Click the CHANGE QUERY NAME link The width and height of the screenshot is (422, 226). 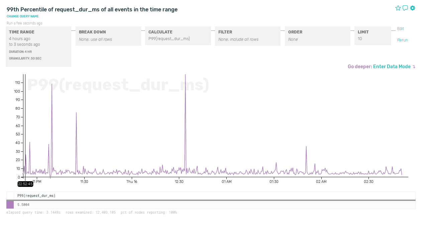23,16
